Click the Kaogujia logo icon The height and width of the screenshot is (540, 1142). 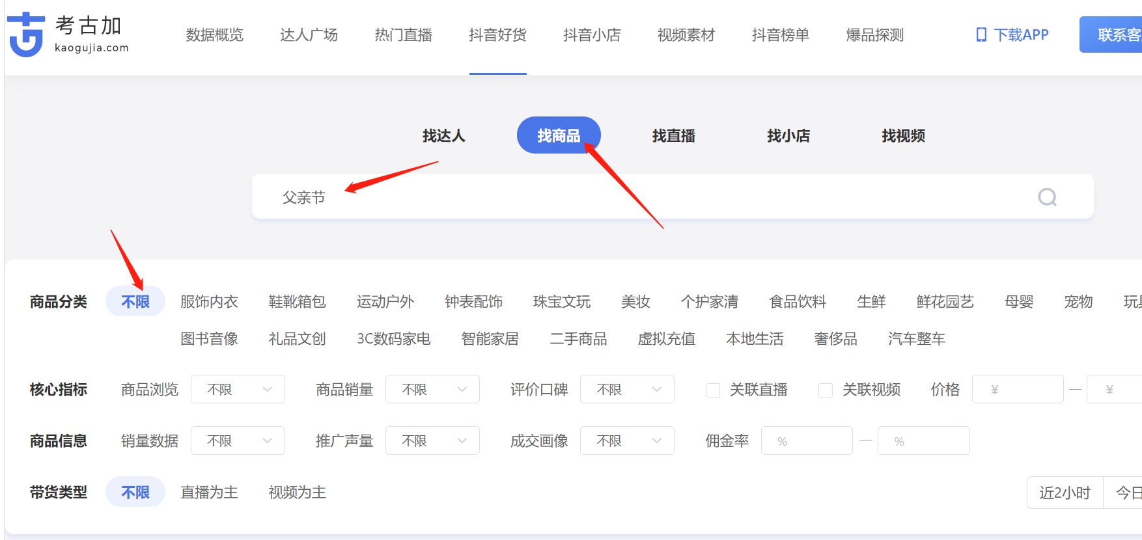click(x=26, y=34)
